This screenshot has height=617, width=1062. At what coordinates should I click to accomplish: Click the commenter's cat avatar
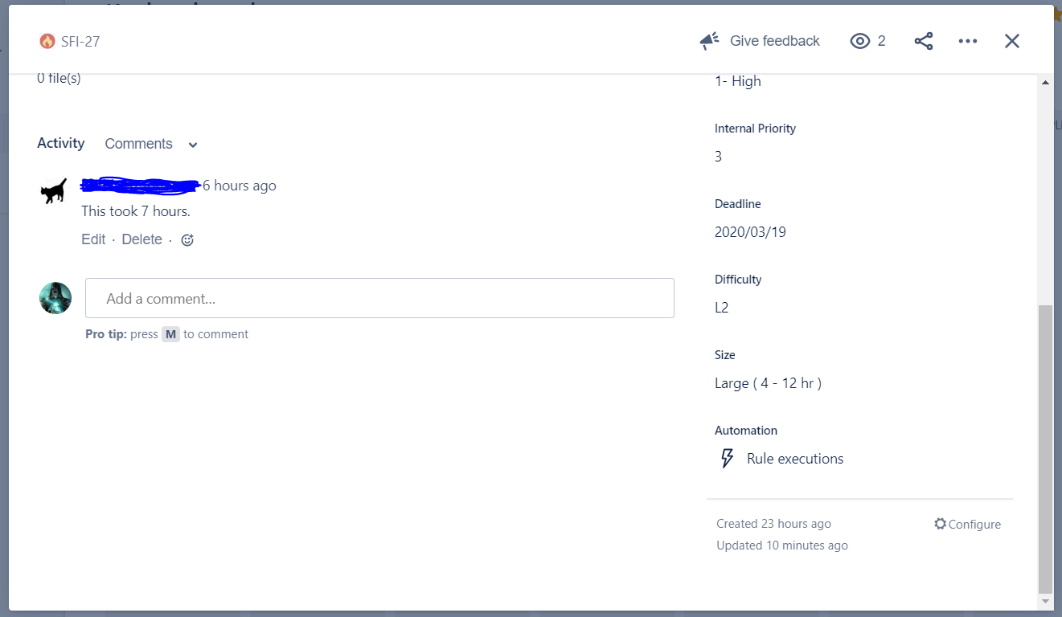[x=52, y=190]
